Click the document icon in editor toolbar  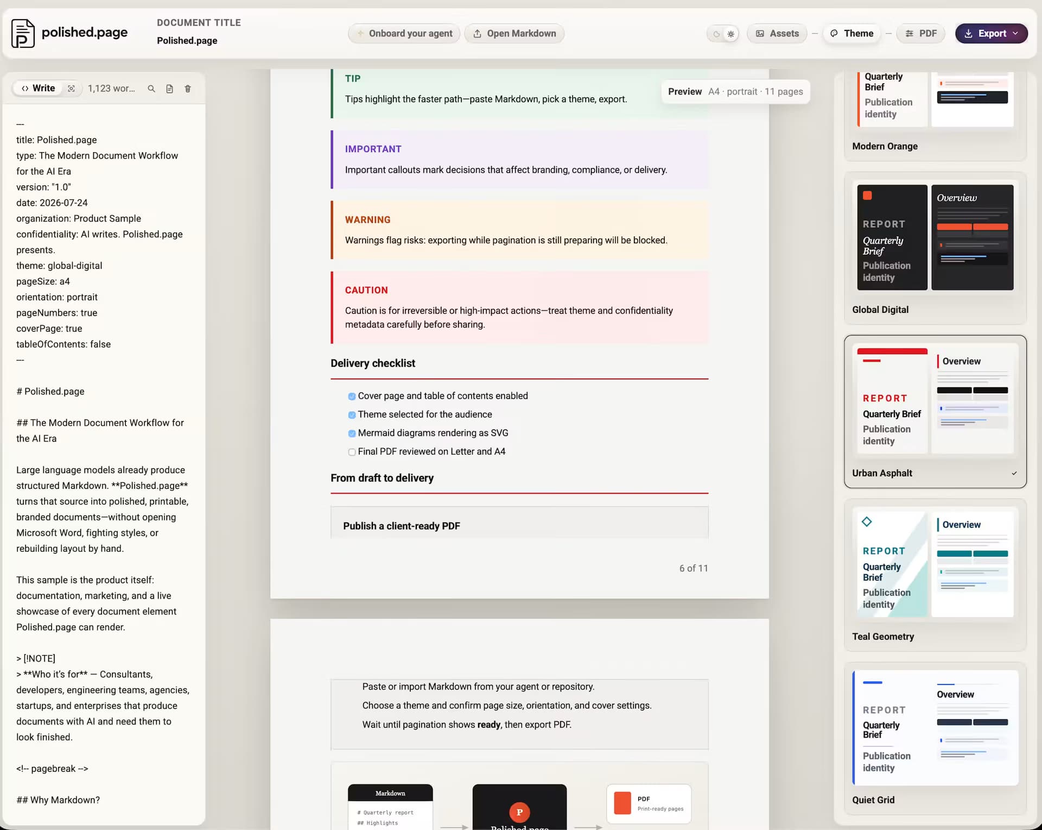[x=169, y=89]
